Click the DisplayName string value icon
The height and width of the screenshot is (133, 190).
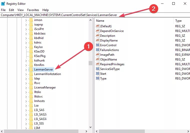(98, 40)
